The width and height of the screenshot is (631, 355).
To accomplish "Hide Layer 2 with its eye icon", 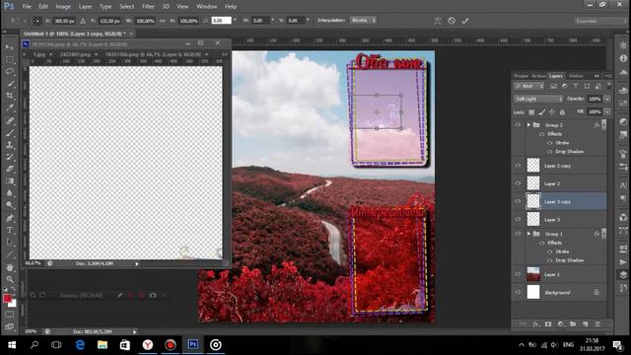I will 518,183.
